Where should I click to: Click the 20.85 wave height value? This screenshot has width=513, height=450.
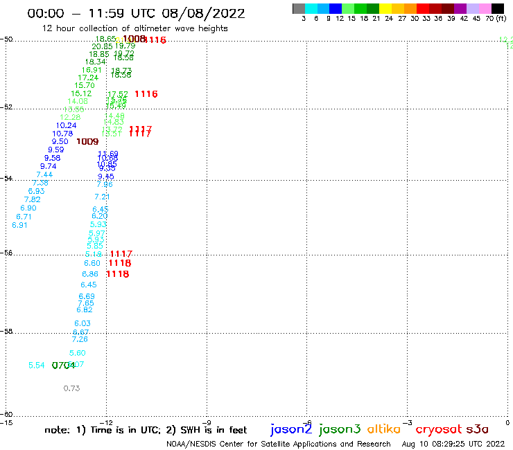pos(102,47)
